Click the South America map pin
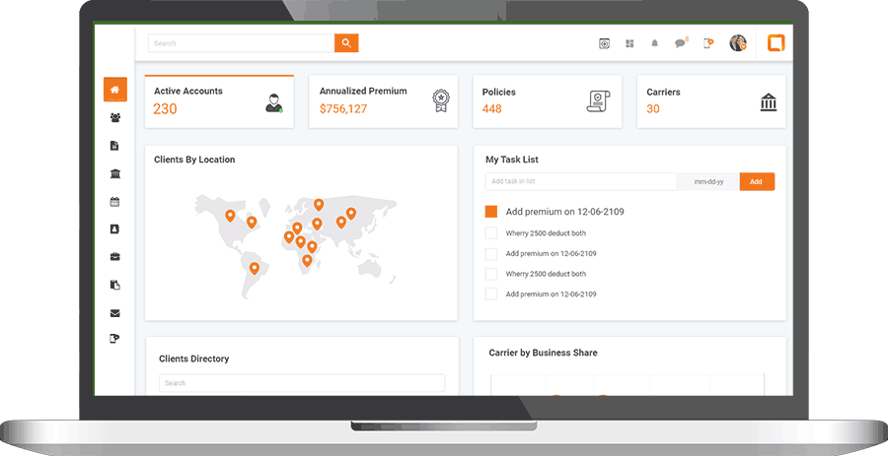888x456 pixels. point(255,267)
